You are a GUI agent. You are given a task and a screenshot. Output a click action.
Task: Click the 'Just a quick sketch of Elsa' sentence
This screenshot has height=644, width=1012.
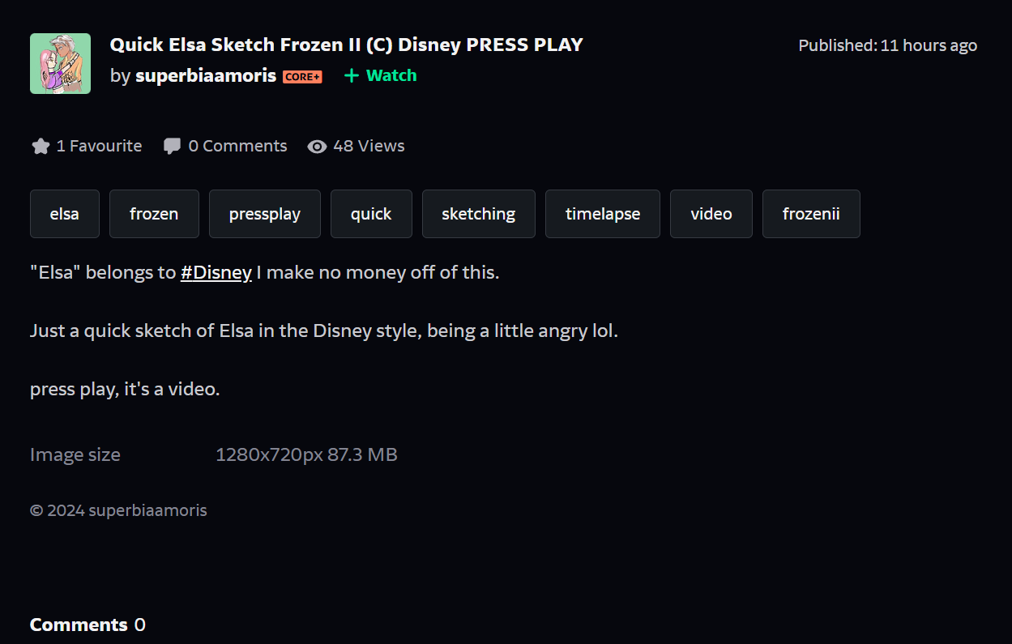pyautogui.click(x=324, y=331)
